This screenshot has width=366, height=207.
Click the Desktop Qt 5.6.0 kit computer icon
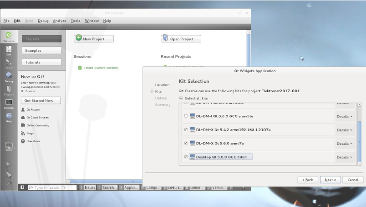click(x=192, y=157)
